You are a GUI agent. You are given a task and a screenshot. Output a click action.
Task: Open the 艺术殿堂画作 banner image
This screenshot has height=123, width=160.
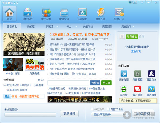[24, 44]
